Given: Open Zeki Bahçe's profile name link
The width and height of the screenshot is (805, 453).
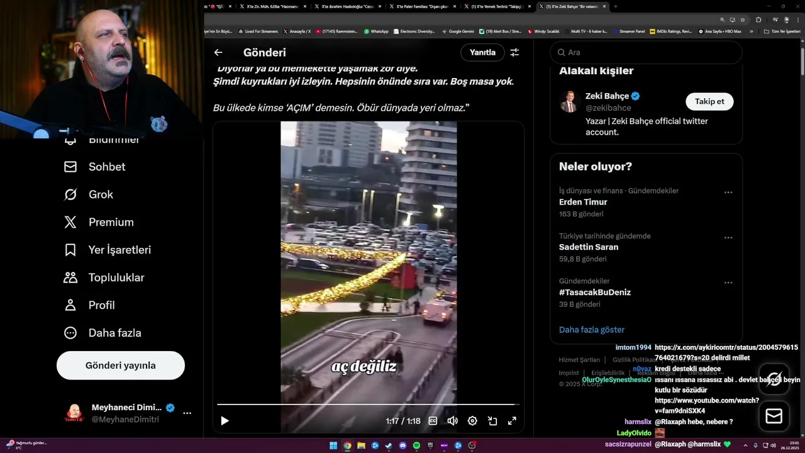Looking at the screenshot, I should [607, 96].
